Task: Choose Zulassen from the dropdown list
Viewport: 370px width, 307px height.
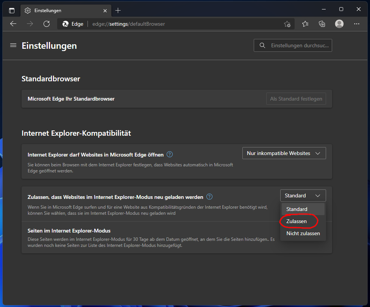Action: click(x=297, y=221)
